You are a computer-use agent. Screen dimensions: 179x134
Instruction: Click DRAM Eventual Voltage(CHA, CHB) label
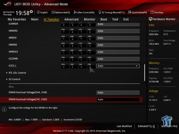[28, 93]
